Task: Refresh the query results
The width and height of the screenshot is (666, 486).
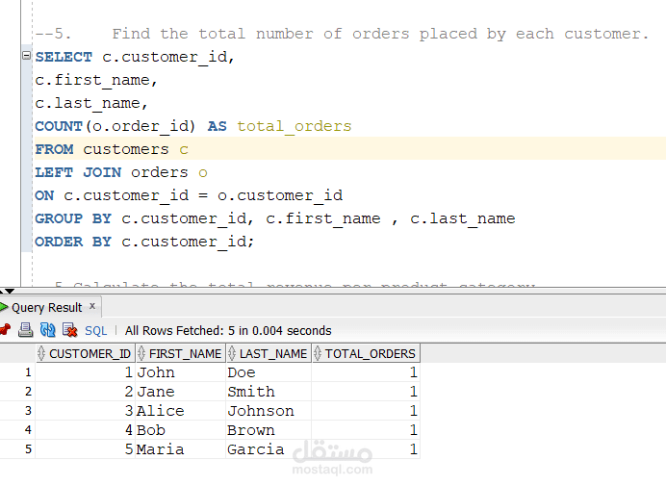Action: point(47,330)
